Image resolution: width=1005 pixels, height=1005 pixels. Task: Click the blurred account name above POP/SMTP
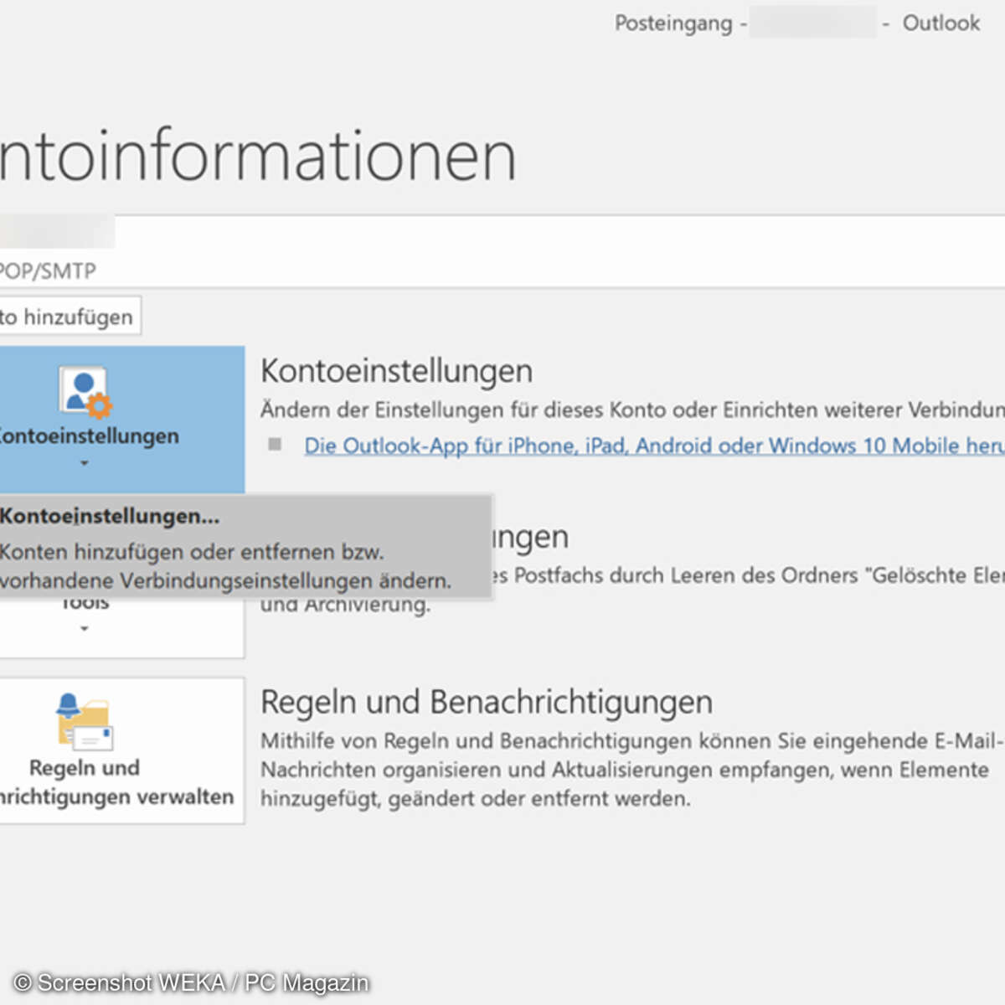point(56,231)
